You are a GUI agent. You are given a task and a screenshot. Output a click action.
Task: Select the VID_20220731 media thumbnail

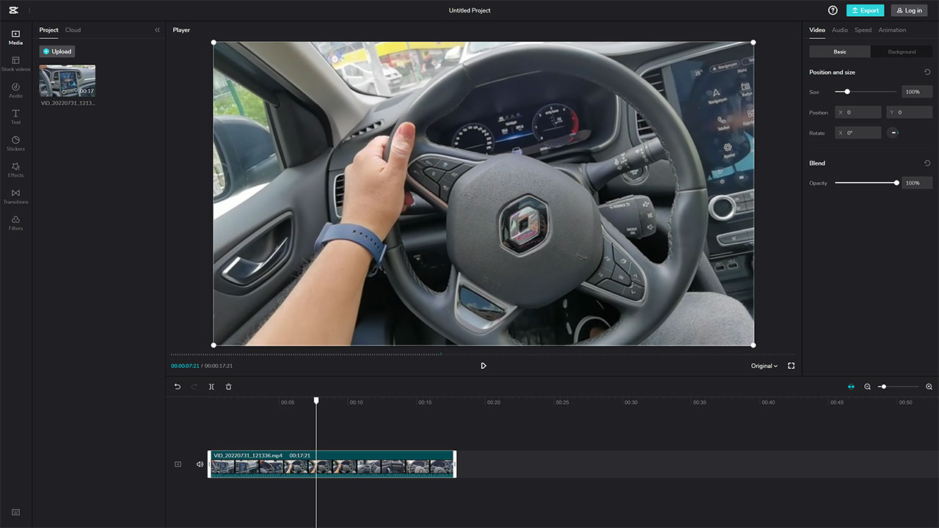(67, 81)
